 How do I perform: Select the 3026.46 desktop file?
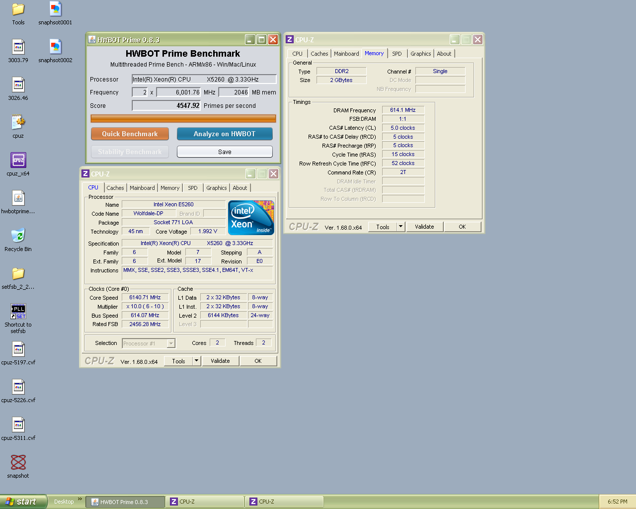[x=18, y=89]
